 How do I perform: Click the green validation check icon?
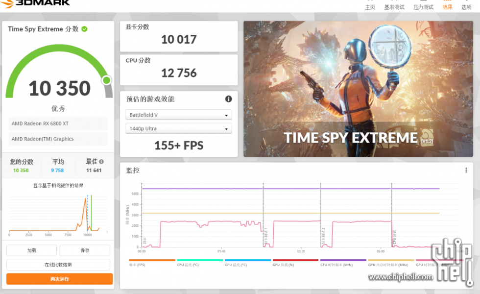[84, 29]
